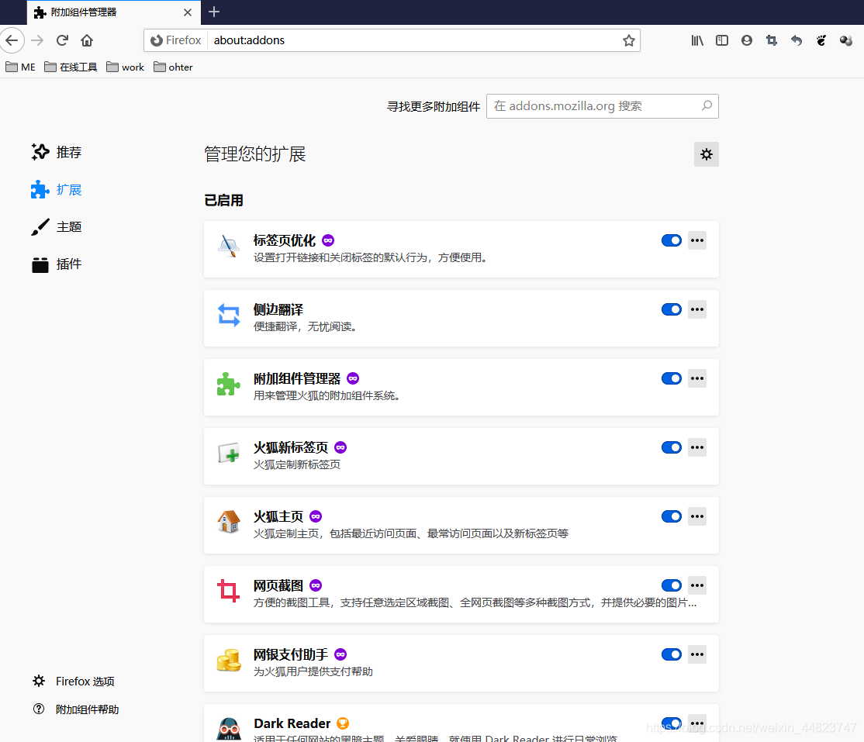Viewport: 864px width, 742px height.
Task: Click the orange trophy badge next to Dark Reader
Action: coord(343,723)
